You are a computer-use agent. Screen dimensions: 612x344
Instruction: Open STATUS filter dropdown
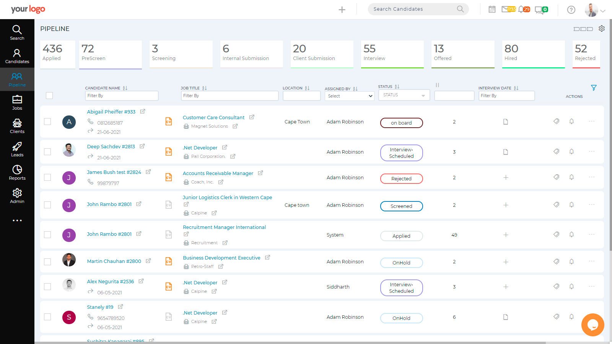point(404,95)
